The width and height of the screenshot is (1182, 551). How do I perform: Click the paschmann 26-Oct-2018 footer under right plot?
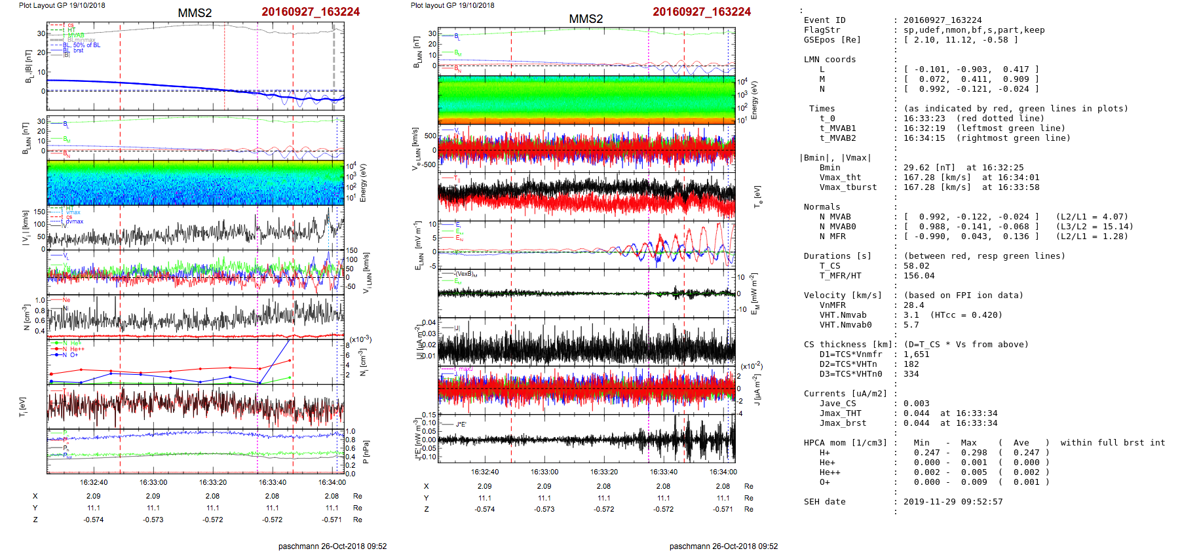coord(723,546)
